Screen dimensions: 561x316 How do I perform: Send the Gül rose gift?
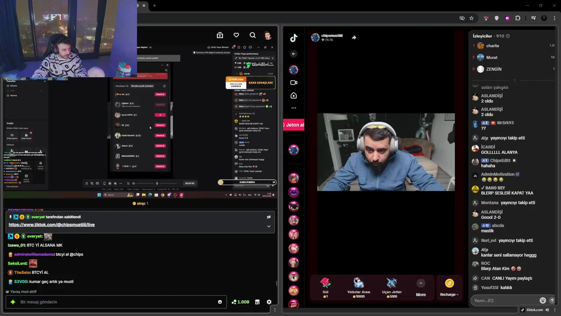click(x=325, y=288)
